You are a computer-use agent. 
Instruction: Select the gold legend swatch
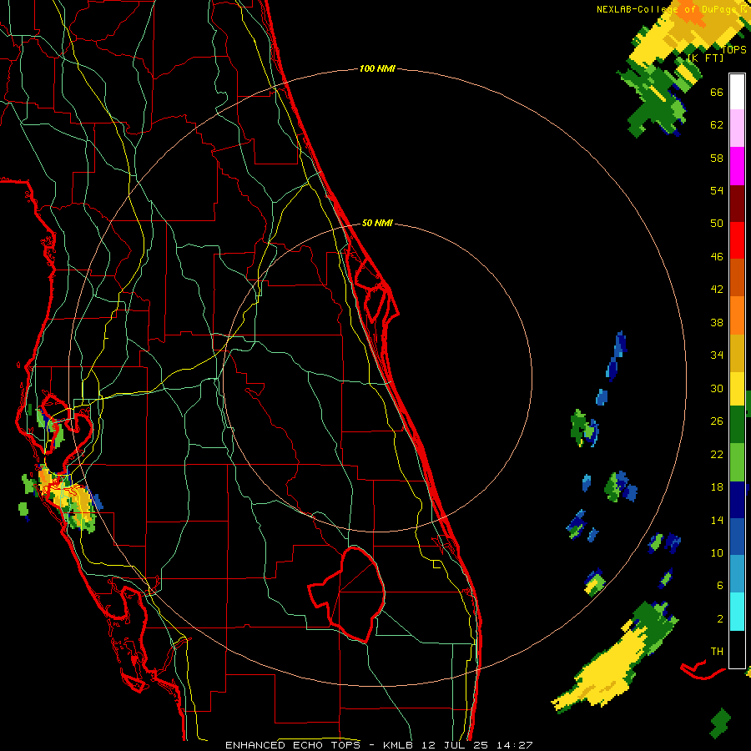coord(737,352)
